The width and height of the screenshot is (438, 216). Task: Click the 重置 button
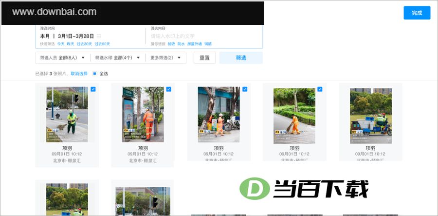pyautogui.click(x=204, y=58)
